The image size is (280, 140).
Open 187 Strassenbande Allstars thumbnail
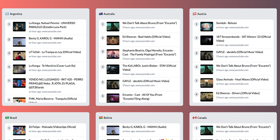click(207, 40)
